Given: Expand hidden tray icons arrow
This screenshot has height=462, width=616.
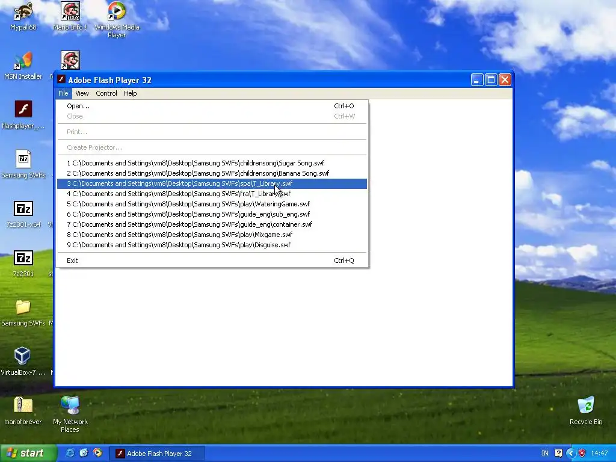Looking at the screenshot, I should click(571, 453).
